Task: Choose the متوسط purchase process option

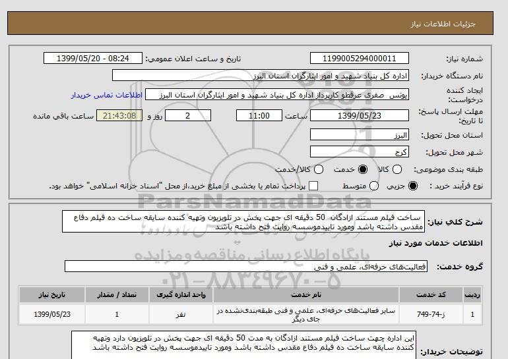Action: point(374,186)
